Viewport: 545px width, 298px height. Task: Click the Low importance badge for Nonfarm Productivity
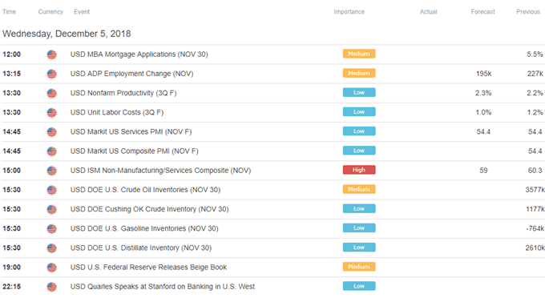click(x=359, y=93)
